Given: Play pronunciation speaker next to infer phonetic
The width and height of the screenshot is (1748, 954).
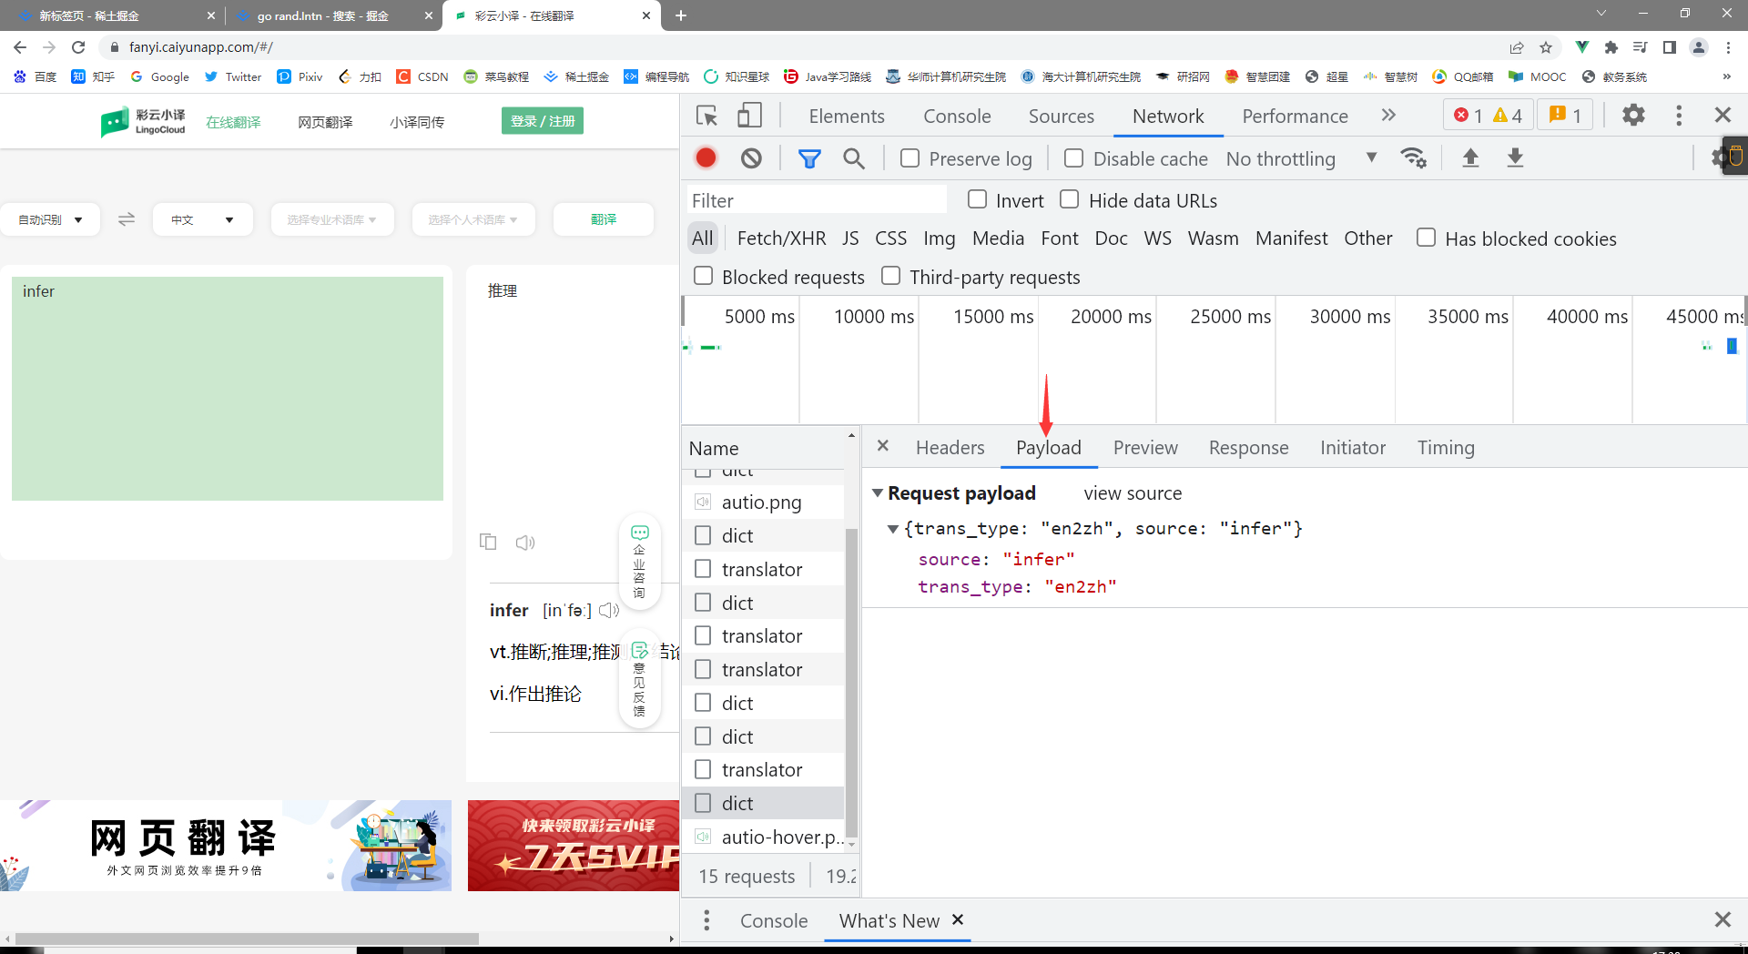Looking at the screenshot, I should (609, 611).
